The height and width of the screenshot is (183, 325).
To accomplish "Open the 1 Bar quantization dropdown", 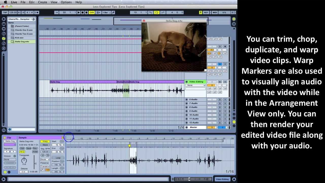I will pyautogui.click(x=106, y=12).
